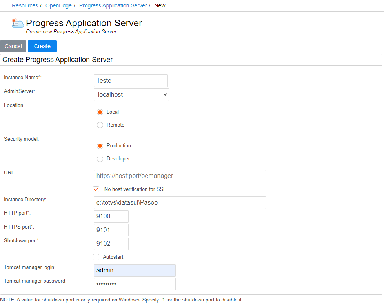Edit the Tomcat manager login field

click(x=135, y=271)
